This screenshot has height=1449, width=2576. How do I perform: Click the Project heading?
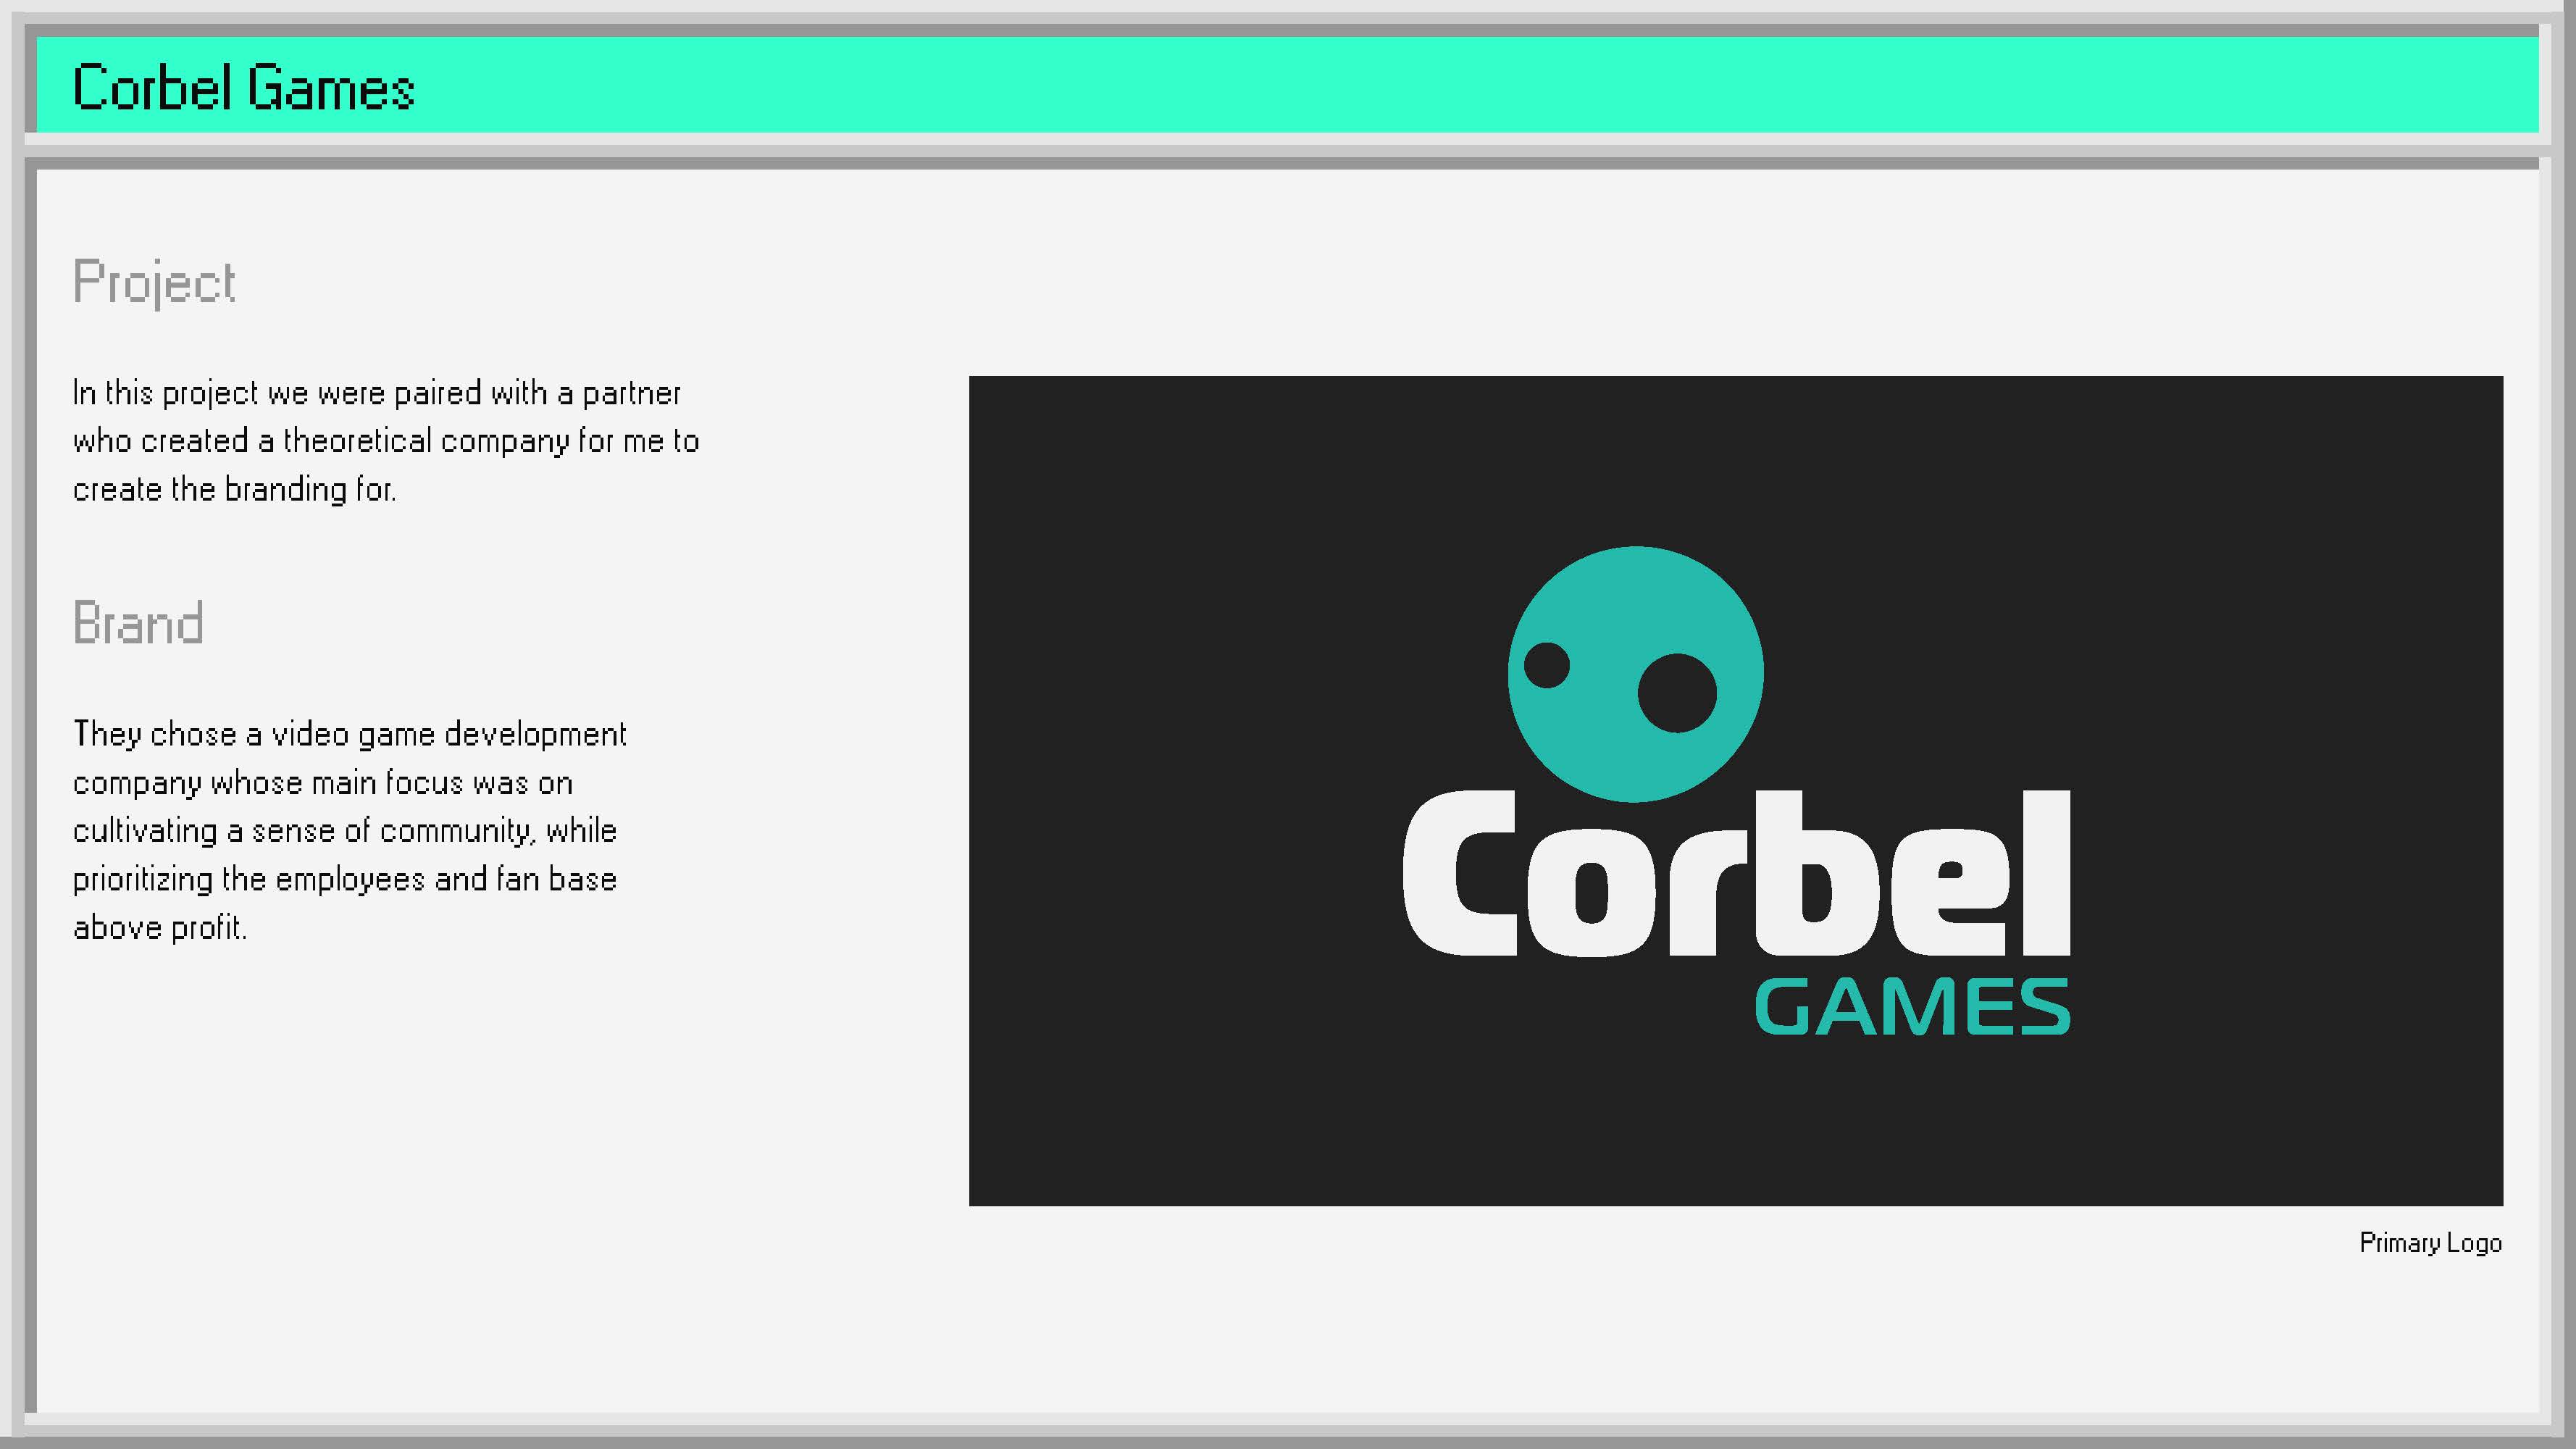154,282
